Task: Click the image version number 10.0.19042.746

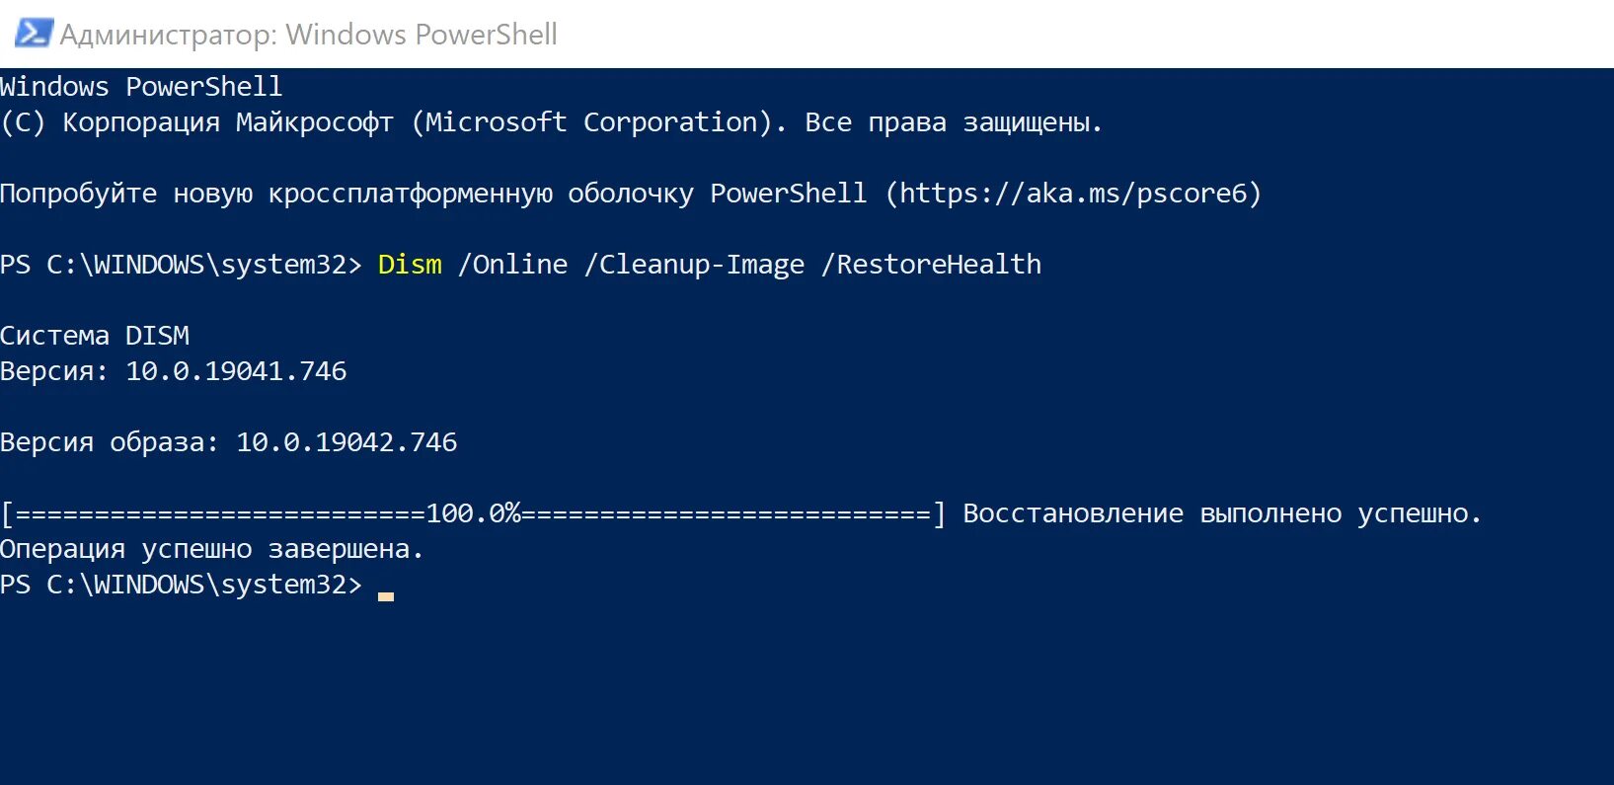Action: pos(346,442)
